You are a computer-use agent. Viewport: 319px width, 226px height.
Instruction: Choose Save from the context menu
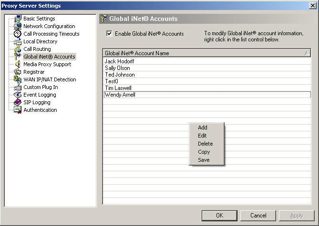(206, 160)
